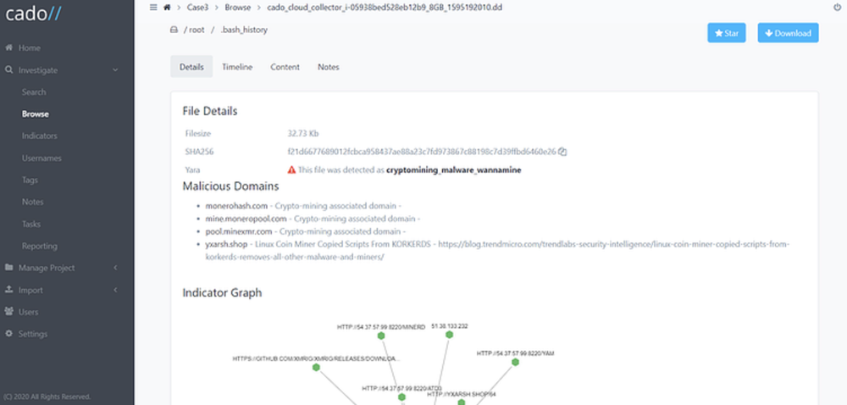Click the cado// logo
The width and height of the screenshot is (847, 405).
[34, 14]
